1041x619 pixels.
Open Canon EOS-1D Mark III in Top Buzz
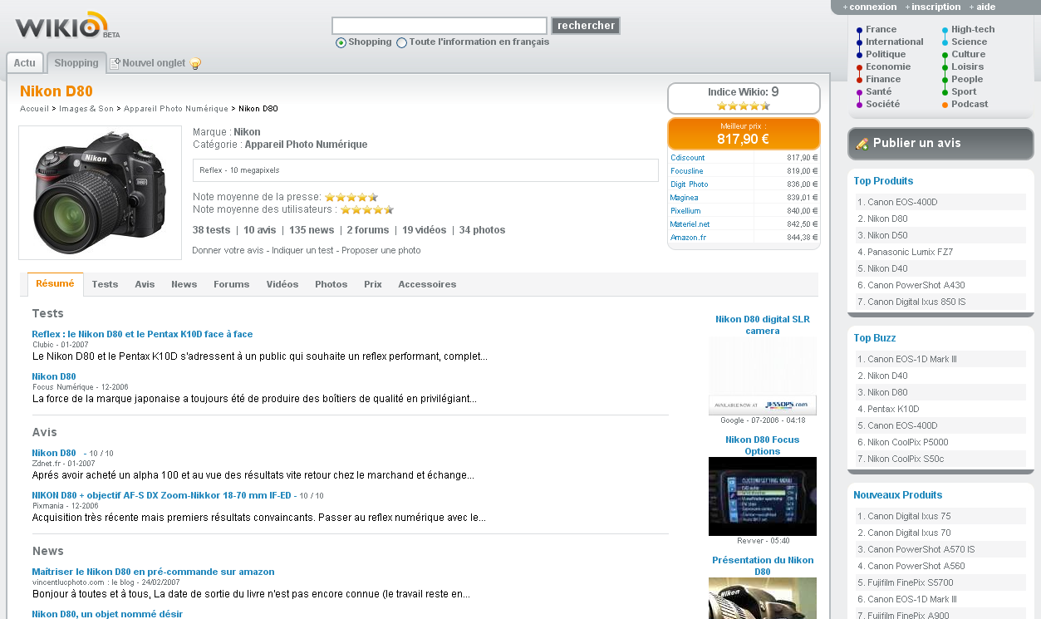point(911,359)
